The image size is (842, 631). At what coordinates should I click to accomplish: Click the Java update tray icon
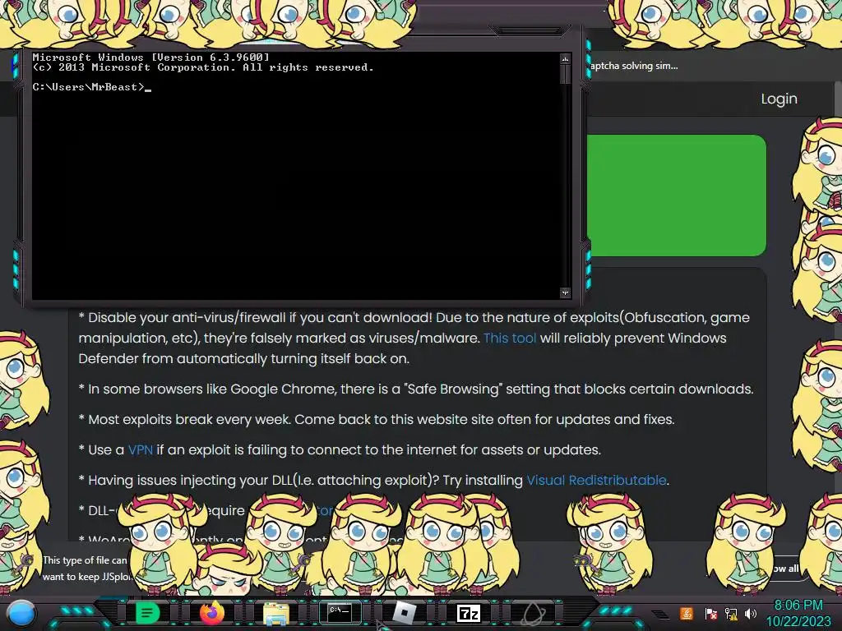point(687,613)
